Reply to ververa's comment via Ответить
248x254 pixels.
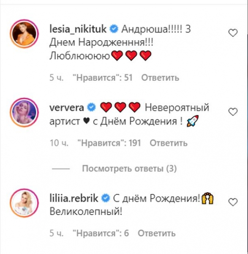169,143
